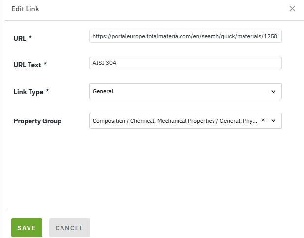Click the URL field label
Screen dimensions: 304x238
click(19, 38)
